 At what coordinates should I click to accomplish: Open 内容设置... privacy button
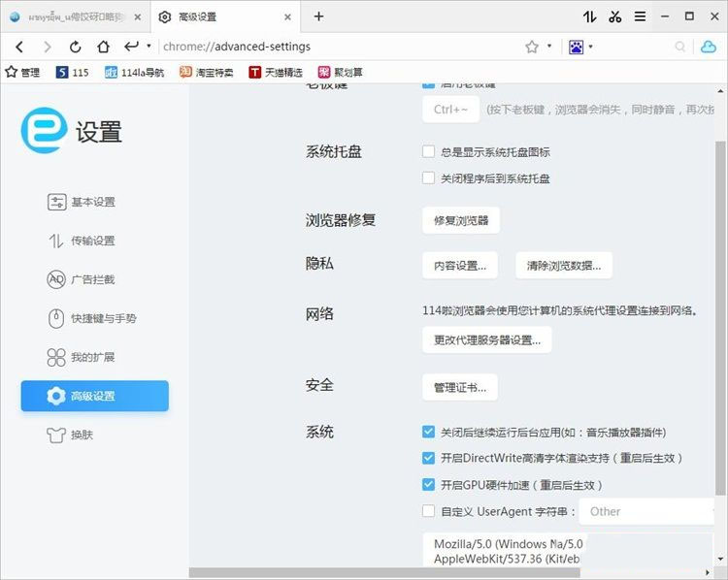460,266
